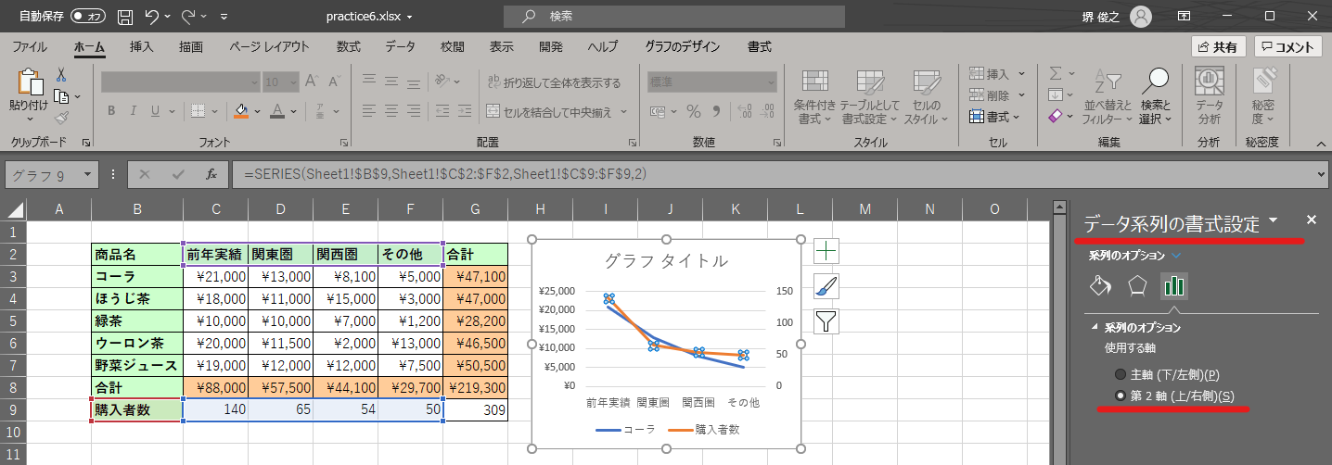Open the number format dropdown (標準)
Image resolution: width=1332 pixels, height=465 pixels.
[770, 82]
